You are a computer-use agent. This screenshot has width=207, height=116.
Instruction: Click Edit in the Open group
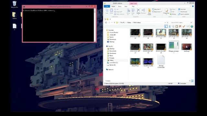[172, 12]
